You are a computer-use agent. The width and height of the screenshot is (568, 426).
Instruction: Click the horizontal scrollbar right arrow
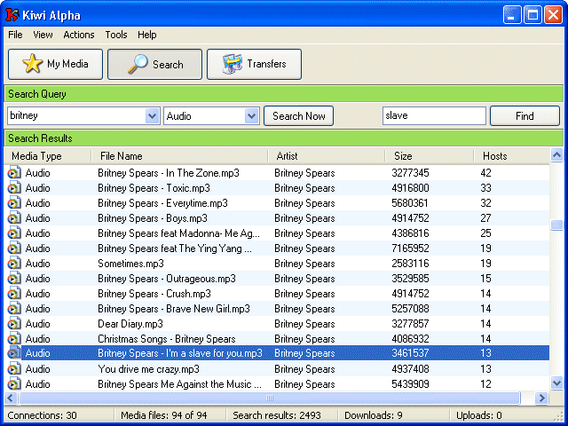point(541,398)
